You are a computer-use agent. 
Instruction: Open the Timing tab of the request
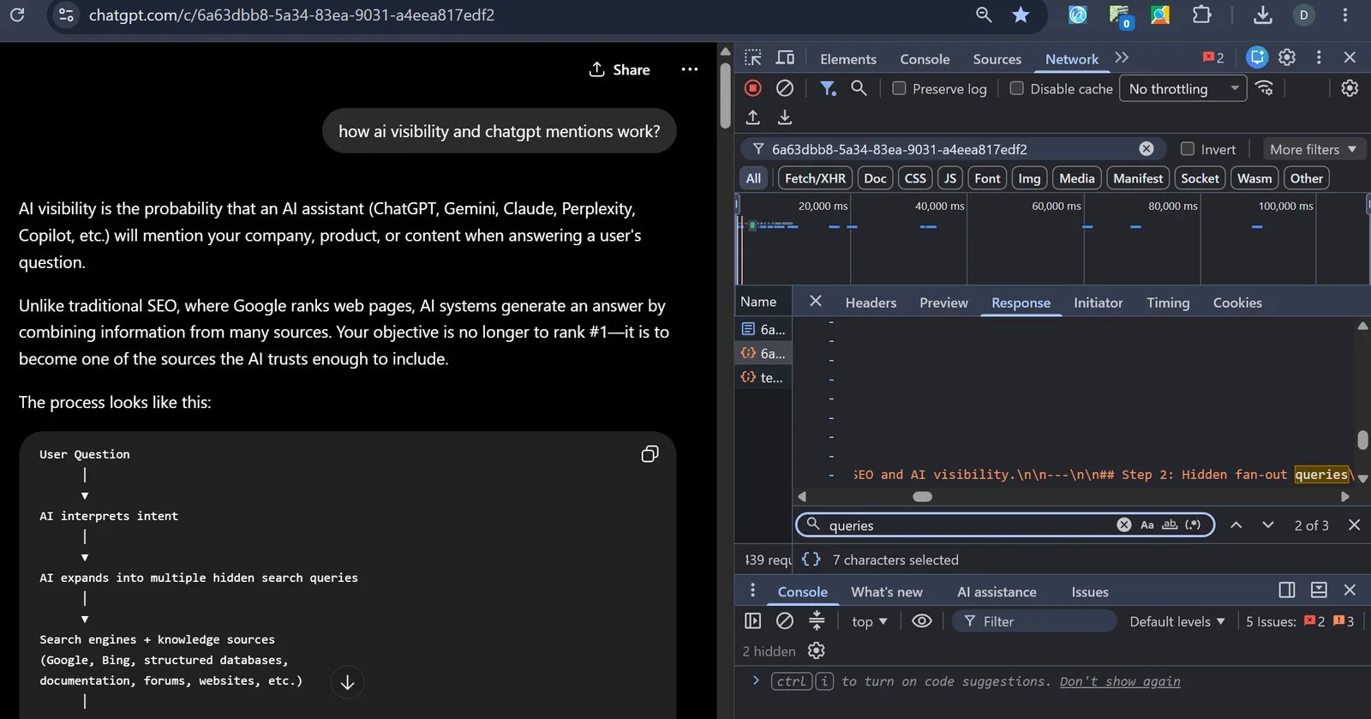[1168, 303]
